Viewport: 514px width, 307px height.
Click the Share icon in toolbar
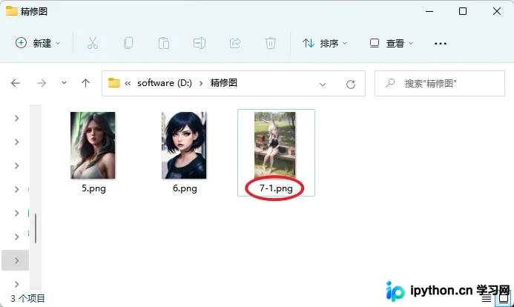coord(235,43)
